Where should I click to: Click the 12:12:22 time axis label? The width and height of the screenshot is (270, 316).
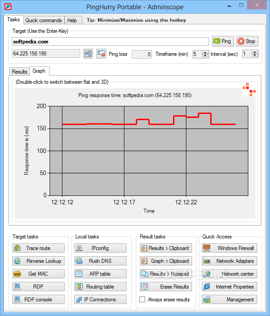[186, 202]
